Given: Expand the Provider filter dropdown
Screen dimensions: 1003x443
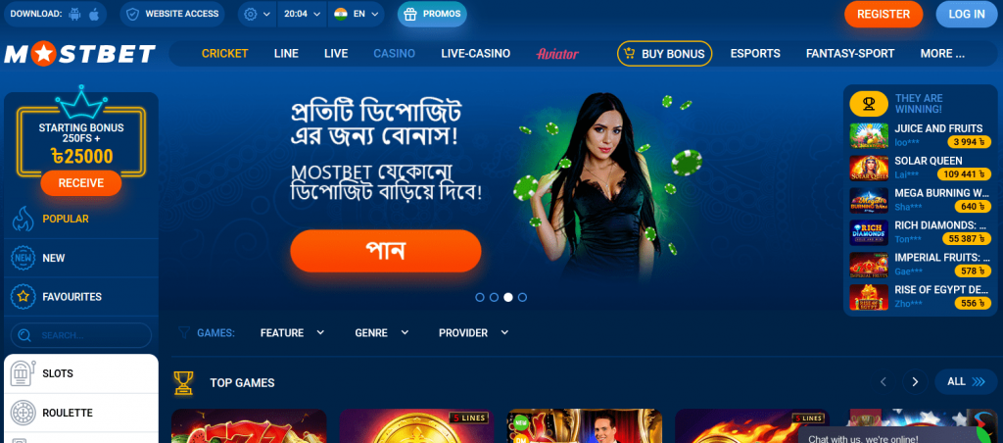Looking at the screenshot, I should (473, 333).
